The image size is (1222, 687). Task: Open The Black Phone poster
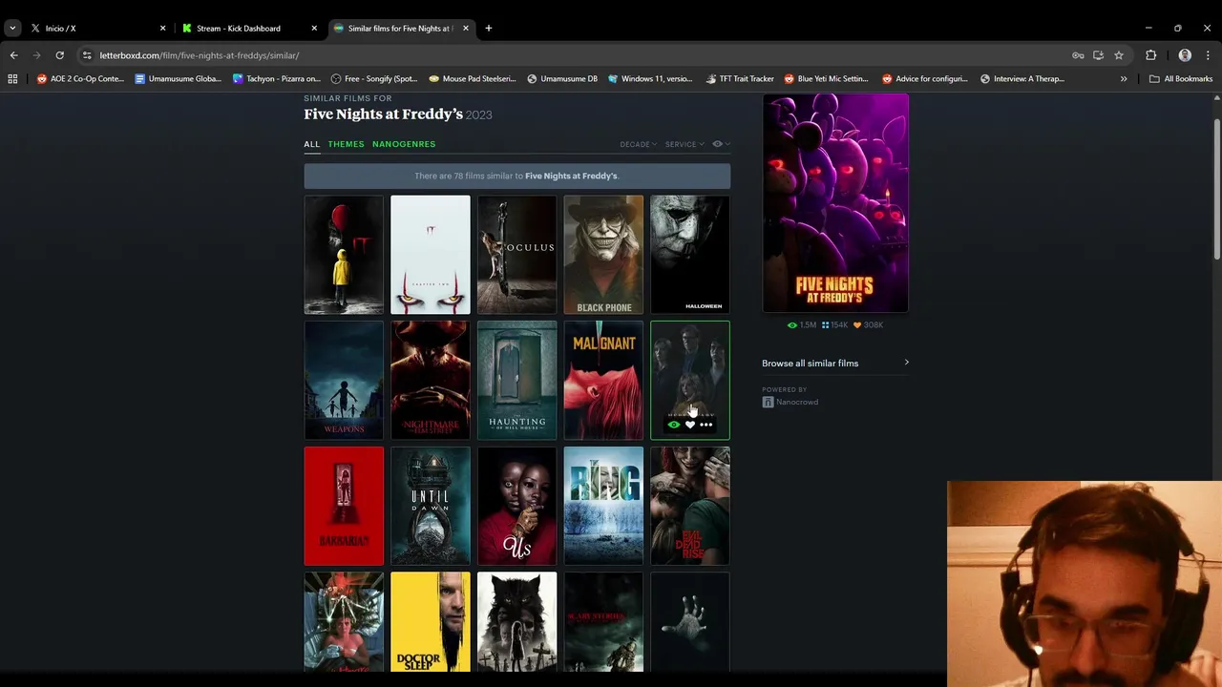pos(603,255)
